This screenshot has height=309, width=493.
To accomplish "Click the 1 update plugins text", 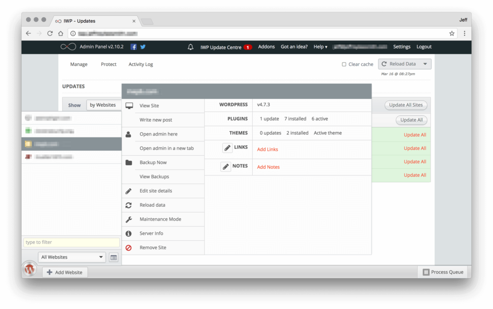I will [x=269, y=119].
